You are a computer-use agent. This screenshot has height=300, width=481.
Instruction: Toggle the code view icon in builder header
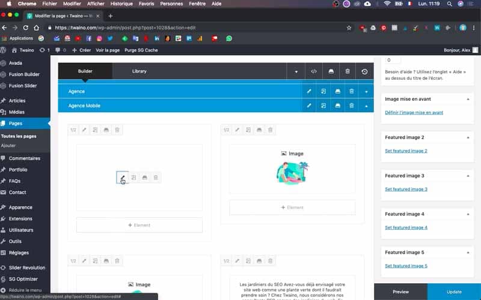pyautogui.click(x=313, y=71)
